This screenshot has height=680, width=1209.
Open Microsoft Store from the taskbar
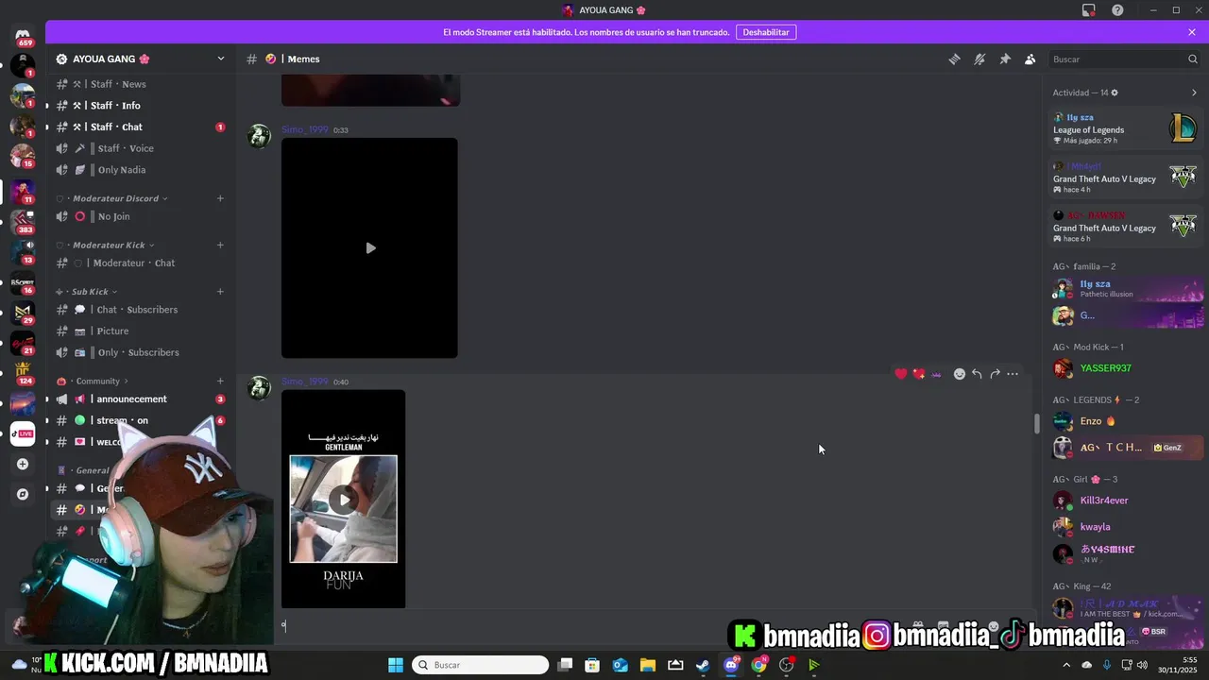592,665
